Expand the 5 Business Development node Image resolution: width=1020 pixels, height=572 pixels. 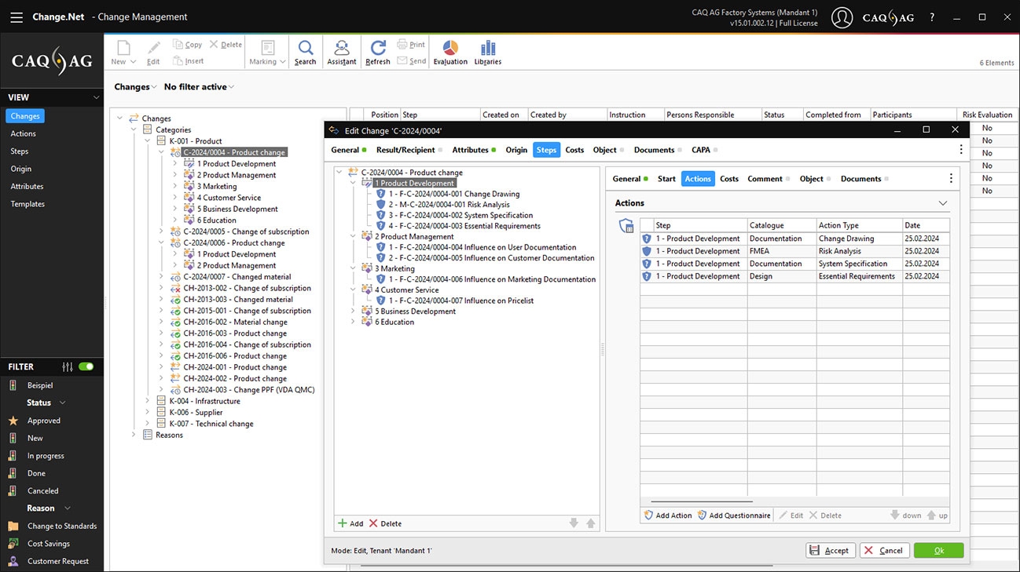click(x=353, y=312)
